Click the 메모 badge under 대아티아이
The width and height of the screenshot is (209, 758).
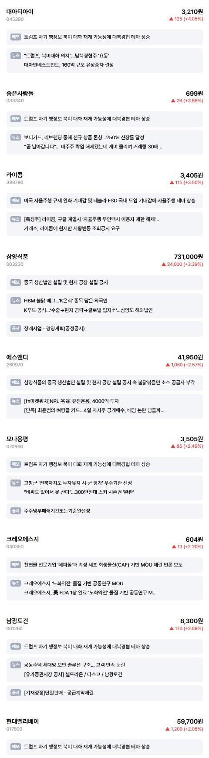[x=16, y=37]
